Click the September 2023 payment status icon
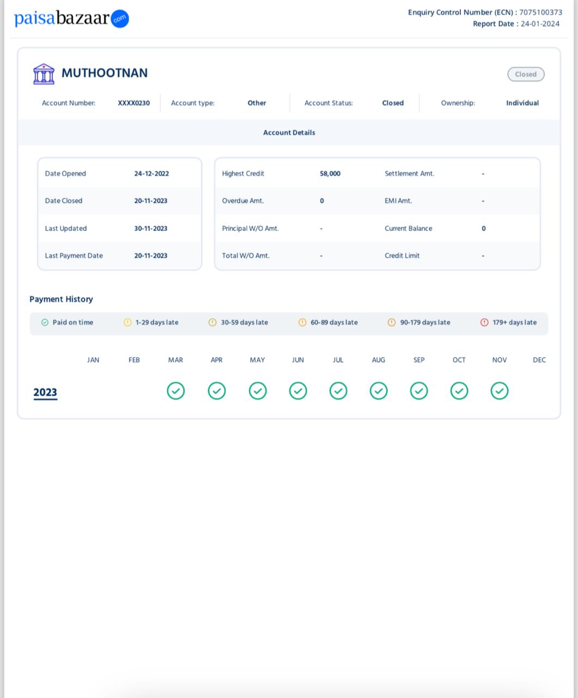This screenshot has width=578, height=698. coord(419,391)
